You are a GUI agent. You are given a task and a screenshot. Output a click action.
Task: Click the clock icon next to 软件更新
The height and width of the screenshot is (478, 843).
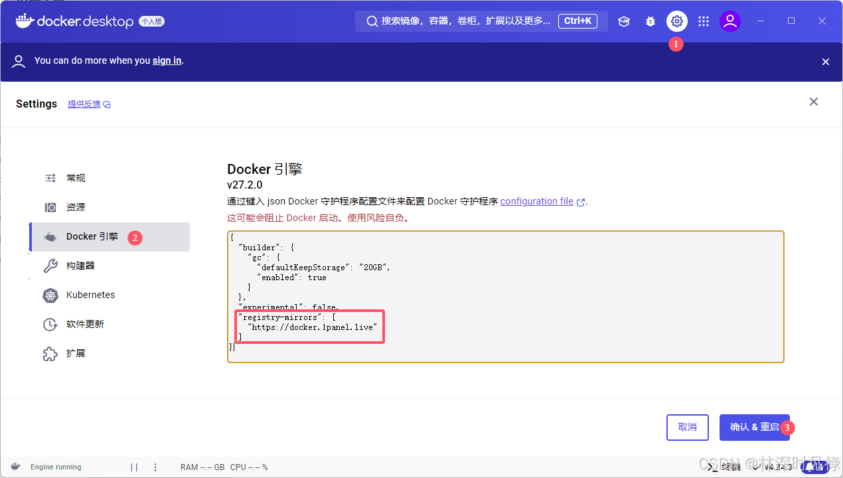pyautogui.click(x=50, y=325)
